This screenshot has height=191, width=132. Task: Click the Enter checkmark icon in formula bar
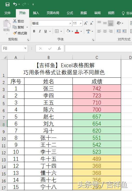(x=50, y=49)
